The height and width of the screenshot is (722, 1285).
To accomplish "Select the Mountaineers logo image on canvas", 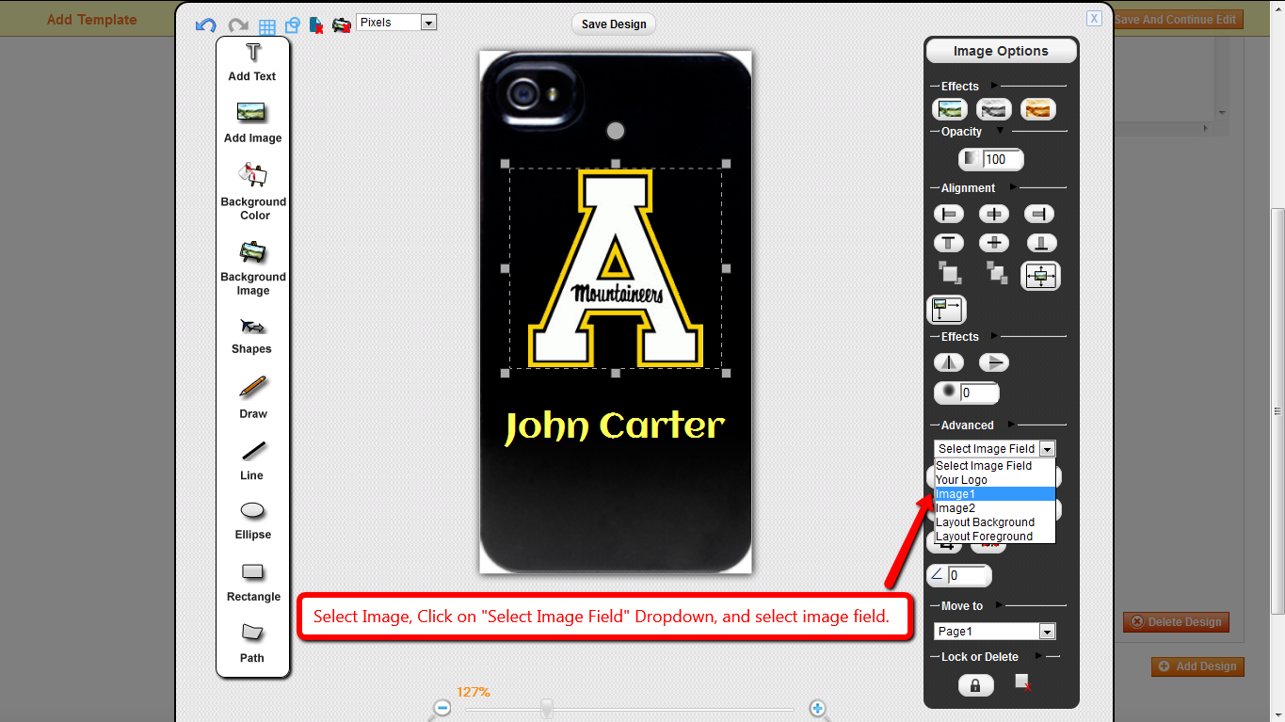I will click(x=616, y=268).
